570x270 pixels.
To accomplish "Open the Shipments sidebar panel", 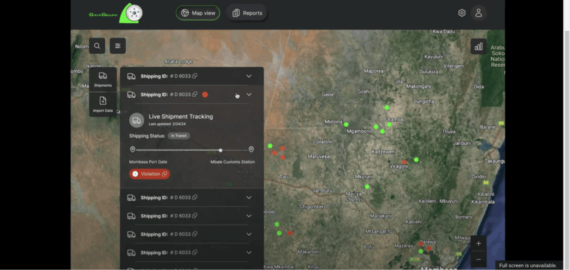I will [103, 79].
